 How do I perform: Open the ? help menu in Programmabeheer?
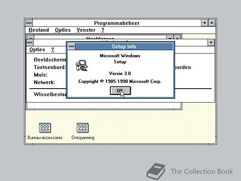pyautogui.click(x=103, y=30)
